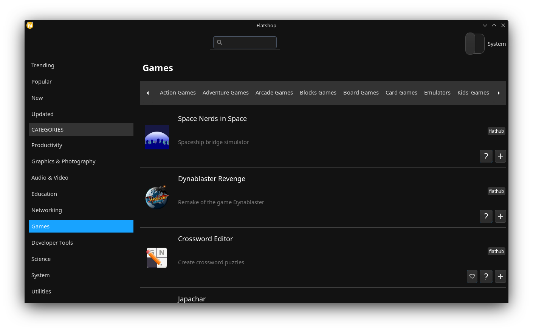533x332 pixels.
Task: Click the Flatshop app icon in the titlebar
Action: 29,25
